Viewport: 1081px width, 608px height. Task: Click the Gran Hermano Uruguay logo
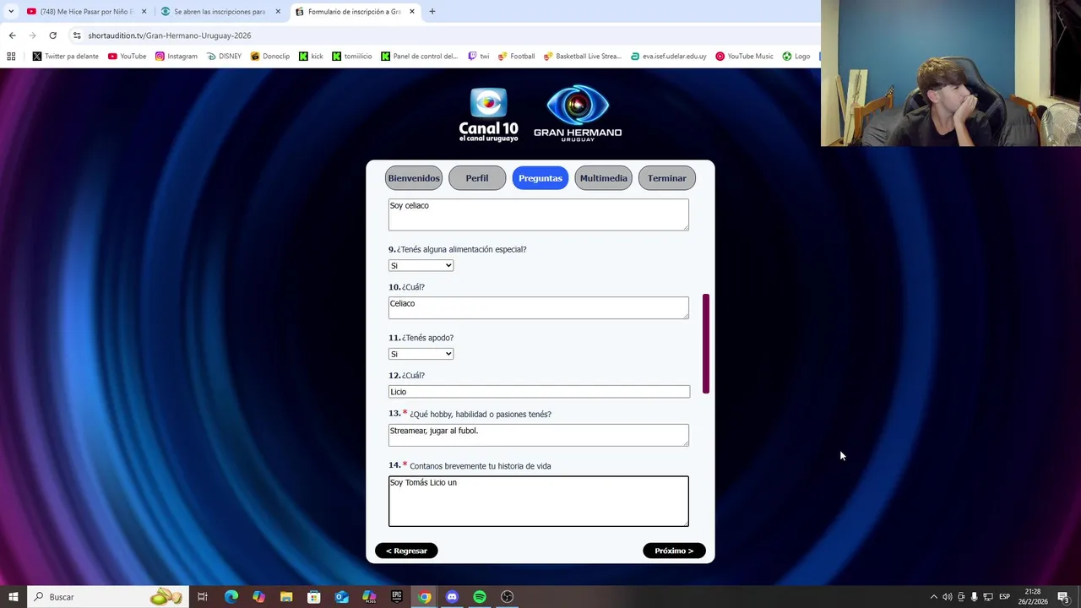578,112
